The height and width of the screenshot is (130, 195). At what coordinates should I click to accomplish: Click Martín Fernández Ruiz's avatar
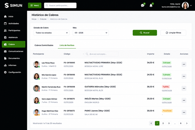point(36,88)
